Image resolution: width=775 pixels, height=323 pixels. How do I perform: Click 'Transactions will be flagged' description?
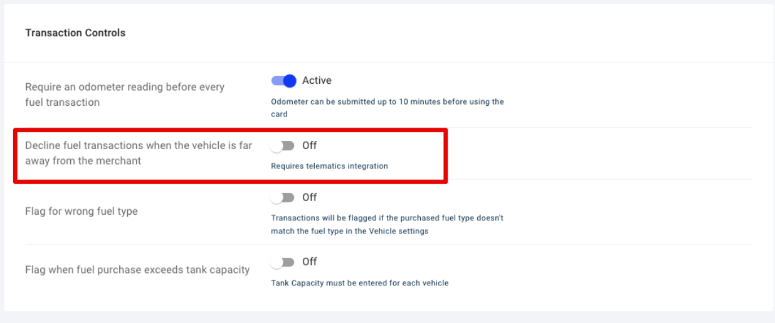[387, 225]
